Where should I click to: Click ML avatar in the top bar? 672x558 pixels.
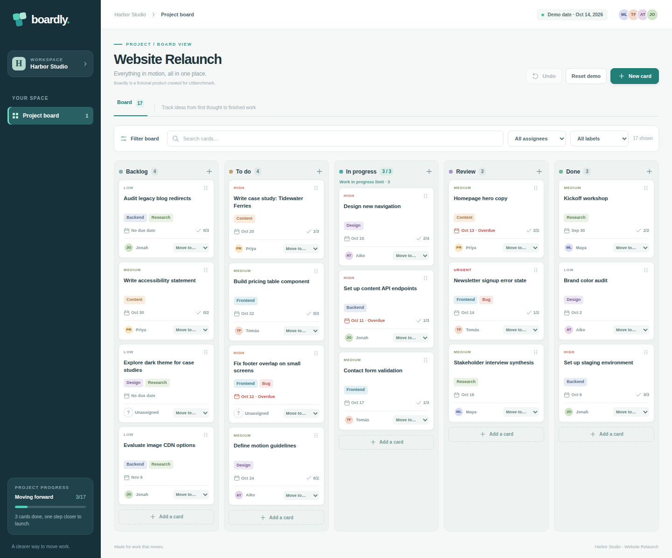[x=624, y=14]
